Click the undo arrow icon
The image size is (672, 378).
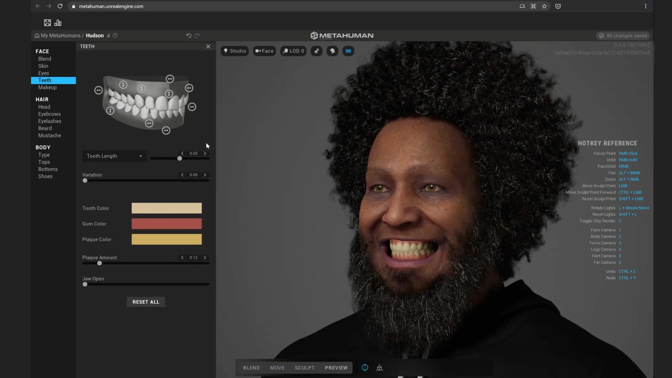click(188, 35)
